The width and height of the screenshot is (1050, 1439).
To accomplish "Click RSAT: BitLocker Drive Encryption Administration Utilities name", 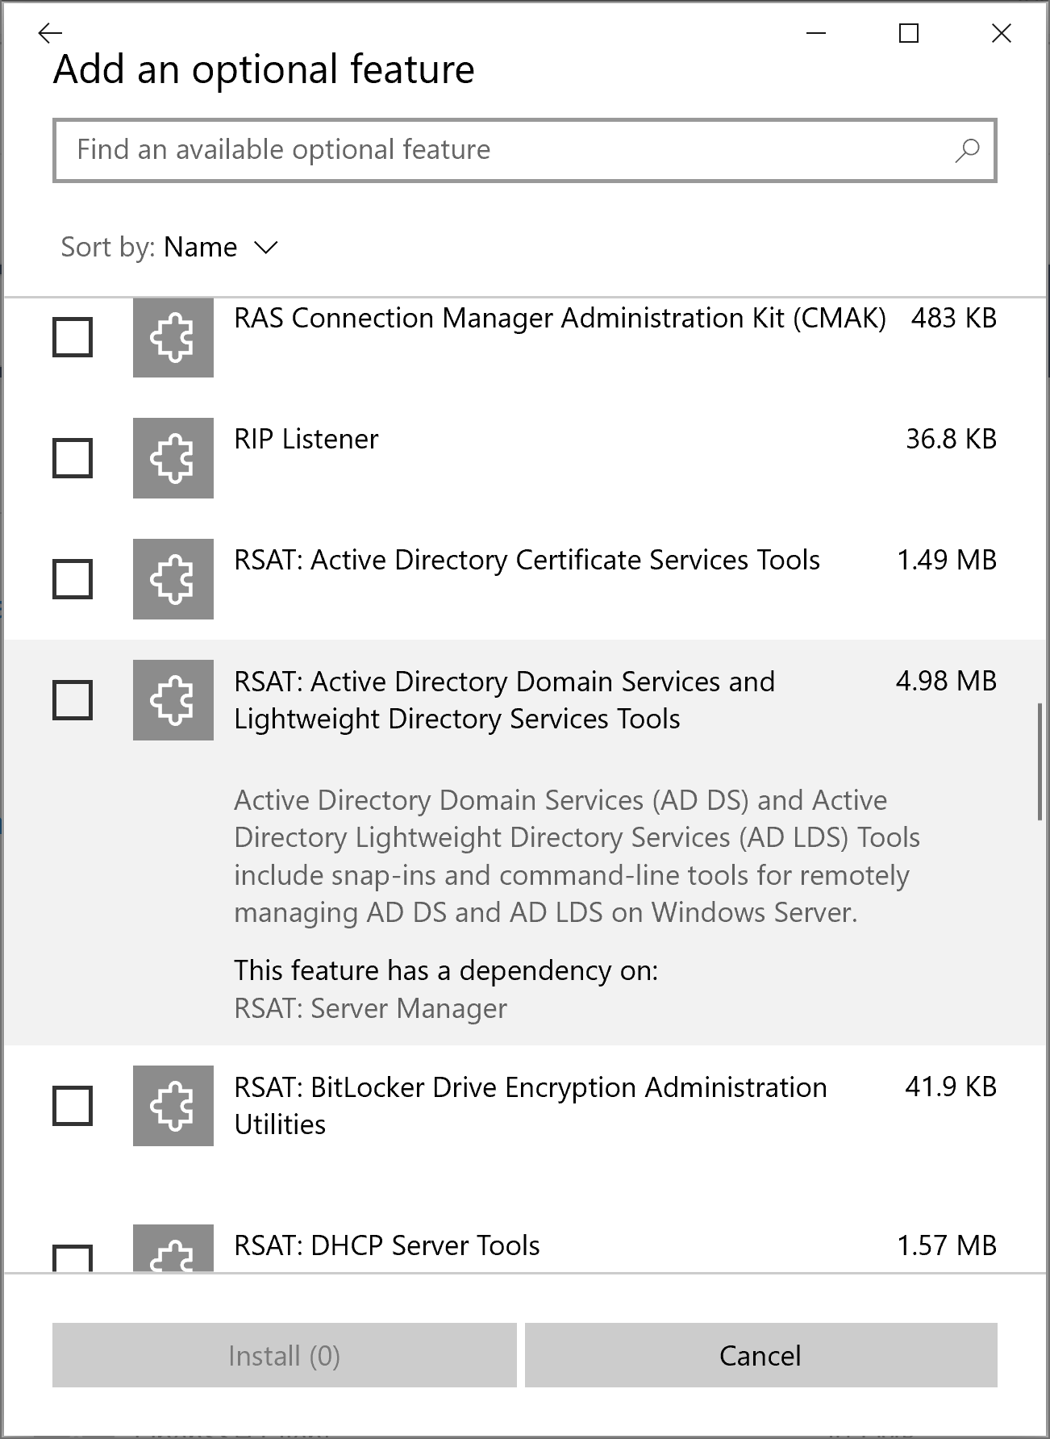I will point(531,1106).
